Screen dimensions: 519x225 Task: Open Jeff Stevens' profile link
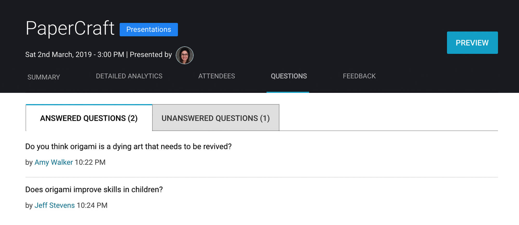(54, 205)
